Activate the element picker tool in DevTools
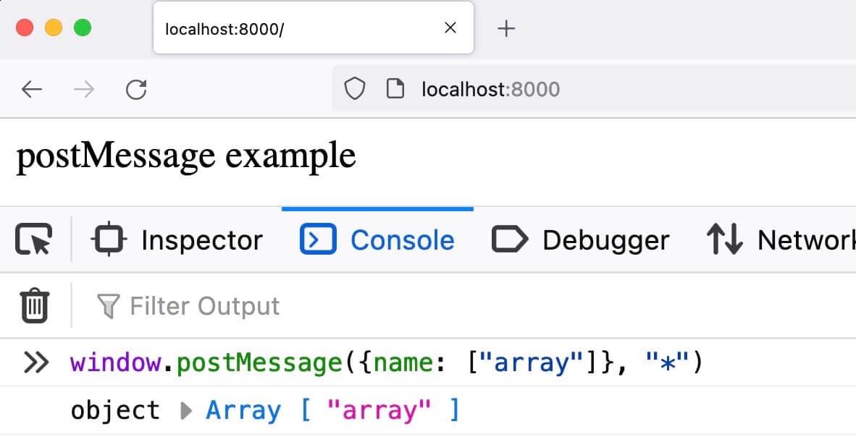The width and height of the screenshot is (856, 437). tap(33, 239)
